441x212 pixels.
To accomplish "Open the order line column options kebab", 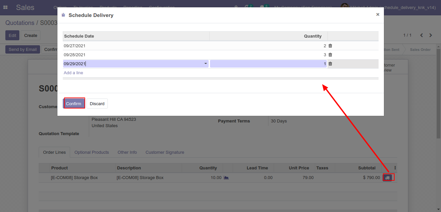I will pyautogui.click(x=395, y=168).
